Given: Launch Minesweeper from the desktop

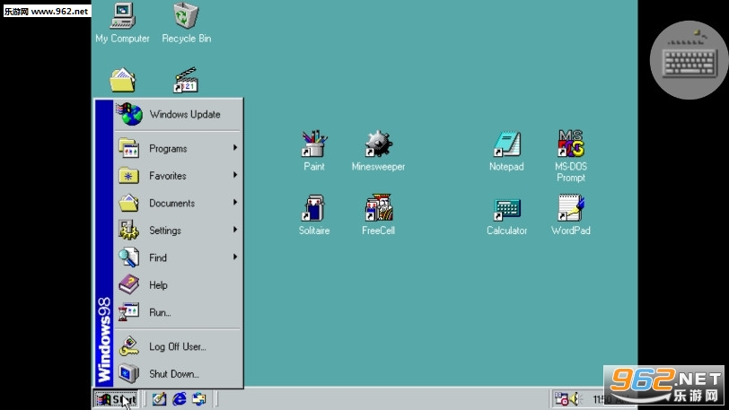Looking at the screenshot, I should point(378,144).
